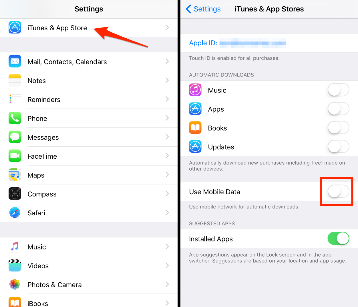Viewport: 358px width, 307px height.
Task: Open the Mail, Contacts, Calendars envelope icon
Action: pyautogui.click(x=15, y=61)
